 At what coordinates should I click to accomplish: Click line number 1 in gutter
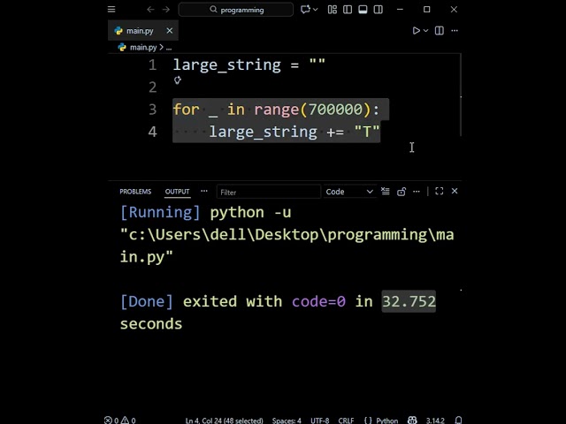(x=153, y=64)
